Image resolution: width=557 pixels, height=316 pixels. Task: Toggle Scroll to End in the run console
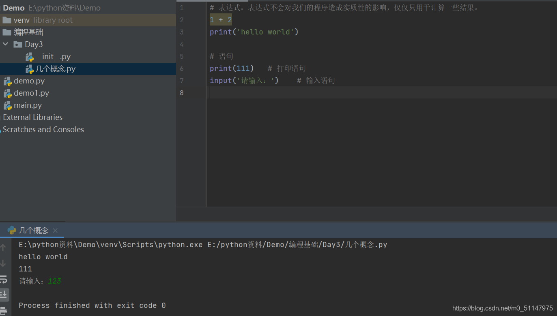(x=4, y=295)
